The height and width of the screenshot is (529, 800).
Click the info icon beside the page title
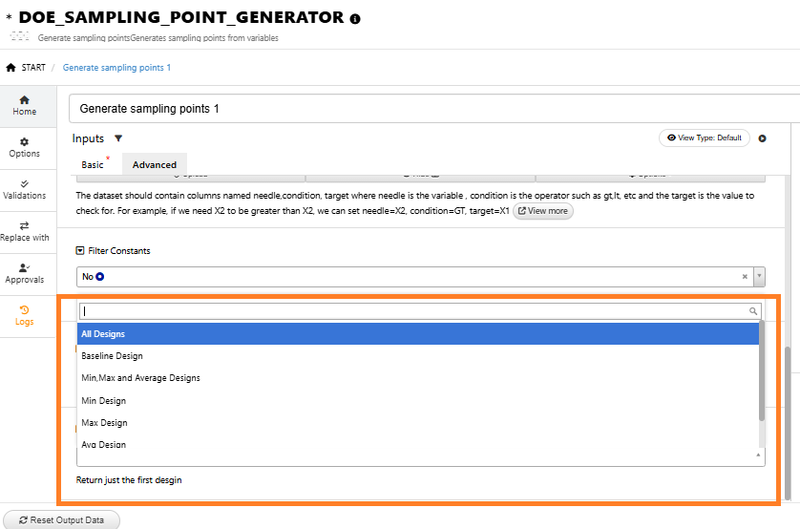[x=355, y=19]
